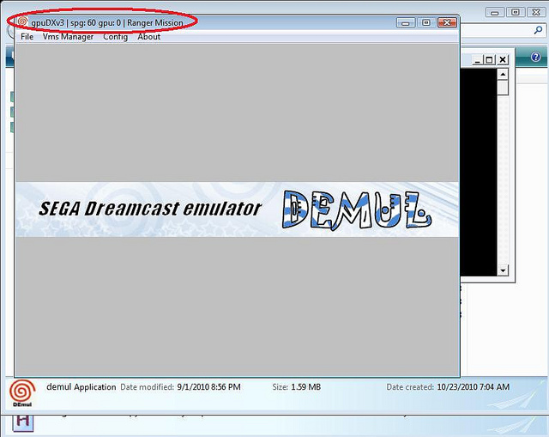Close the Demul emulator window

point(446,22)
